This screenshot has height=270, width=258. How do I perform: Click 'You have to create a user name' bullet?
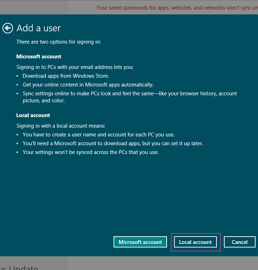coord(99,135)
